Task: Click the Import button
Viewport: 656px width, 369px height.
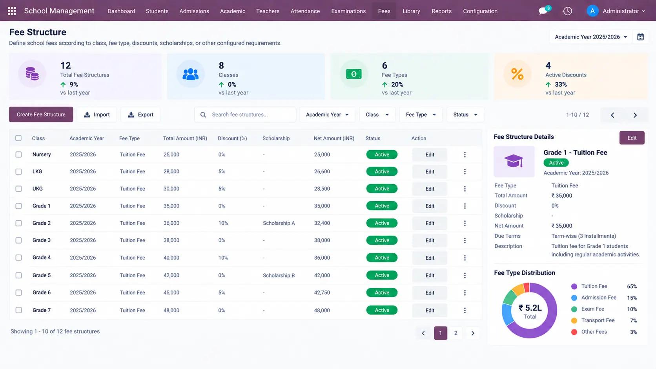Action: click(x=97, y=115)
